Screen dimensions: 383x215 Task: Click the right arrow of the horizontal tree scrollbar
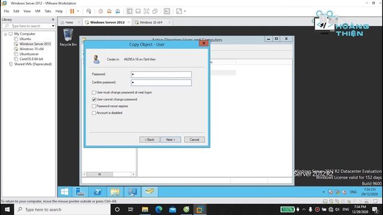[133, 174]
